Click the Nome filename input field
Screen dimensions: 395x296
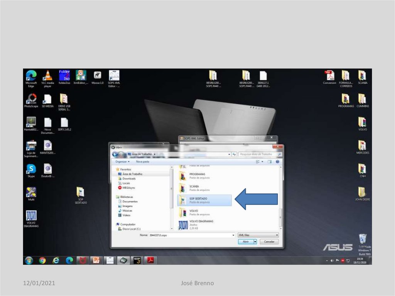point(191,235)
